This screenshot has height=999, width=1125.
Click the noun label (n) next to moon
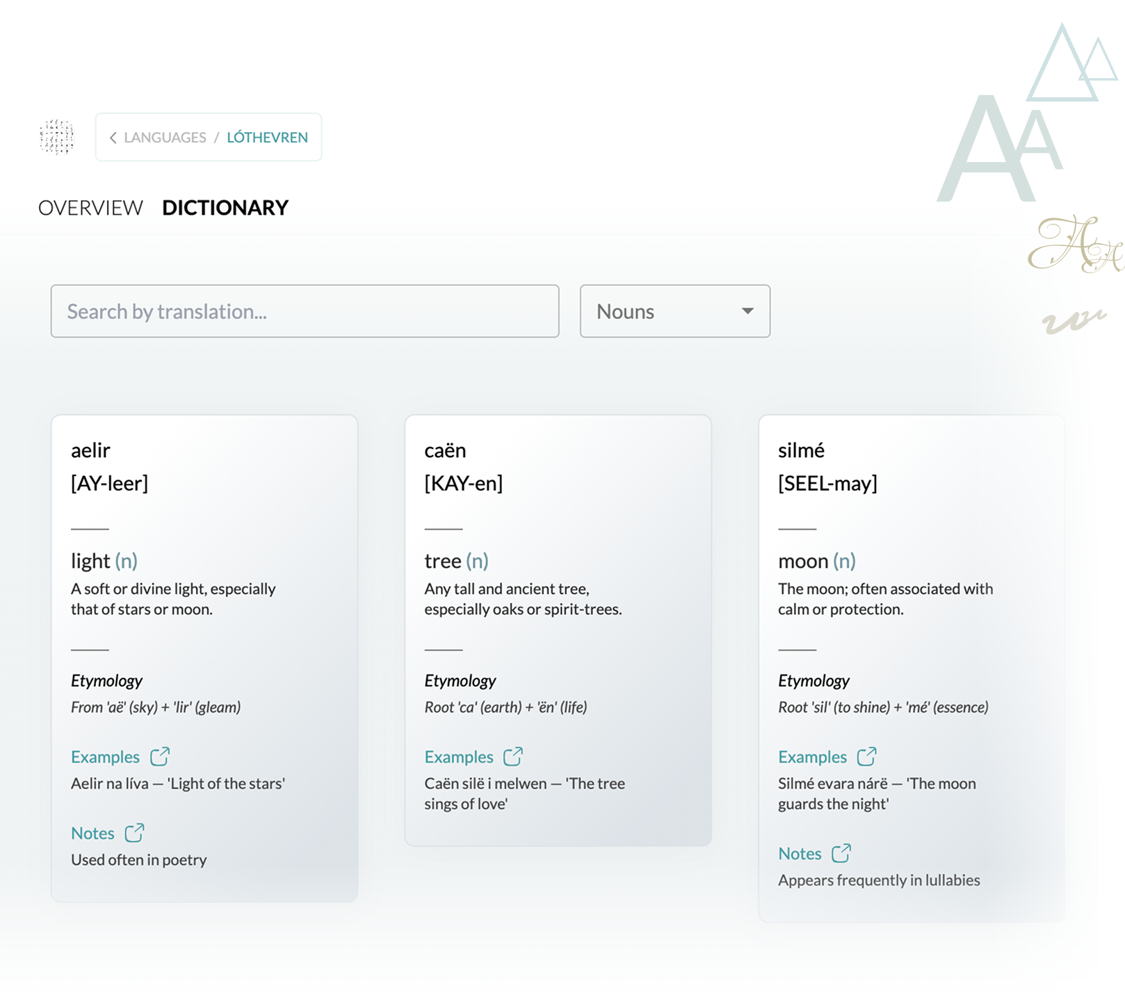click(x=845, y=561)
